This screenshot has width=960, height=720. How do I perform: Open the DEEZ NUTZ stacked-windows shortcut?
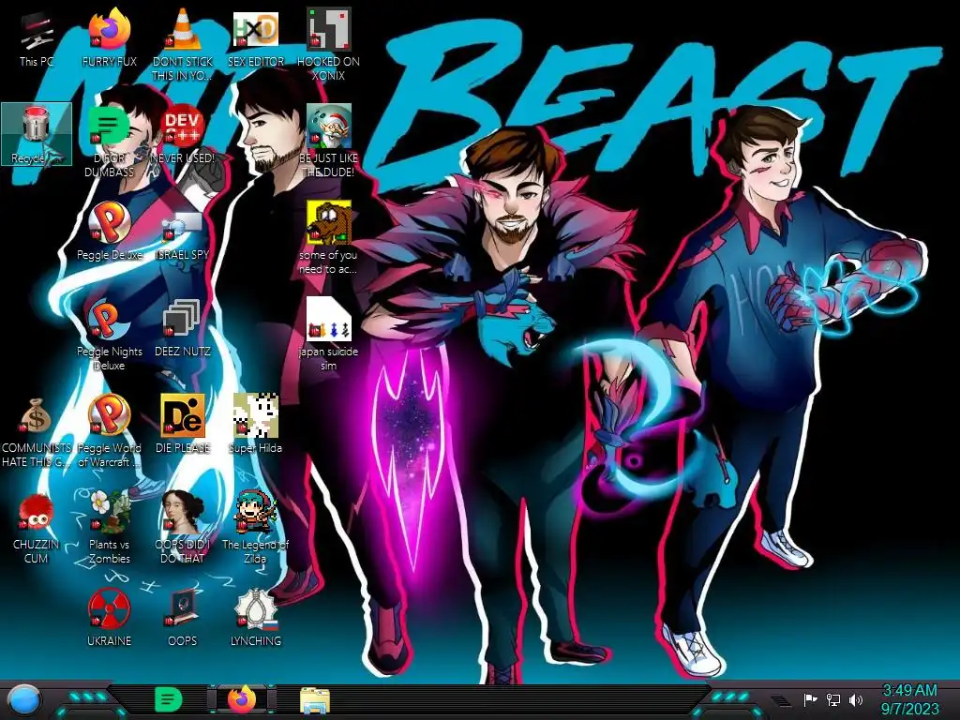coord(182,328)
